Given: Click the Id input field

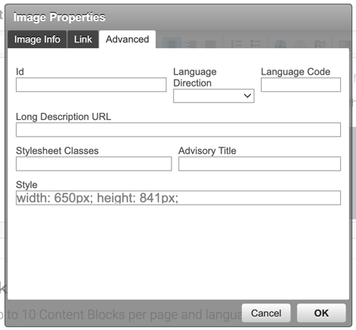Looking at the screenshot, I should coord(91,85).
